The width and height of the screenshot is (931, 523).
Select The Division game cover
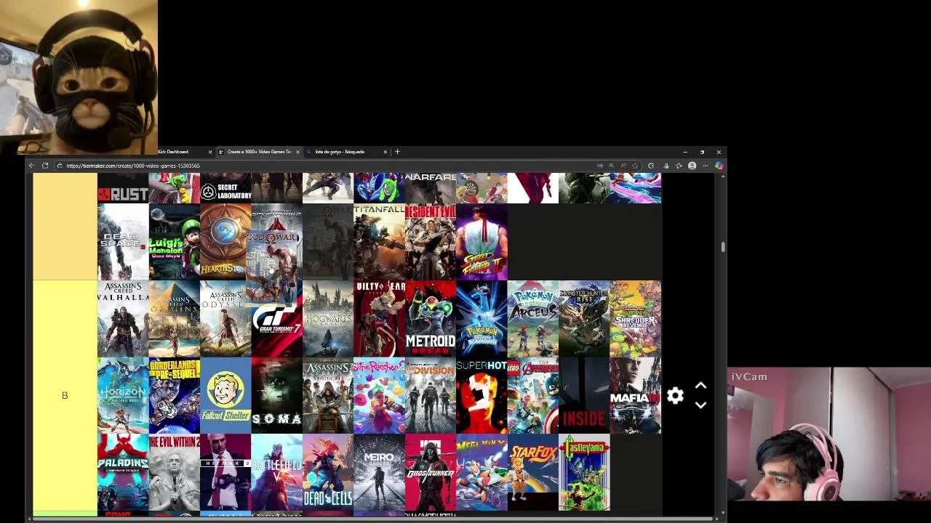(431, 396)
